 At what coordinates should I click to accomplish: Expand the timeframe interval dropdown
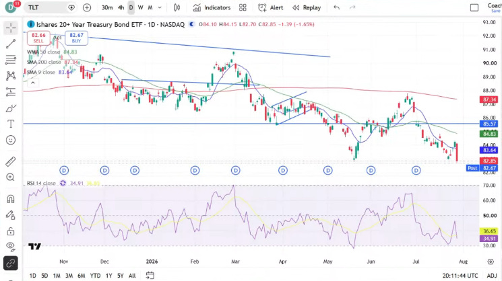(x=160, y=7)
